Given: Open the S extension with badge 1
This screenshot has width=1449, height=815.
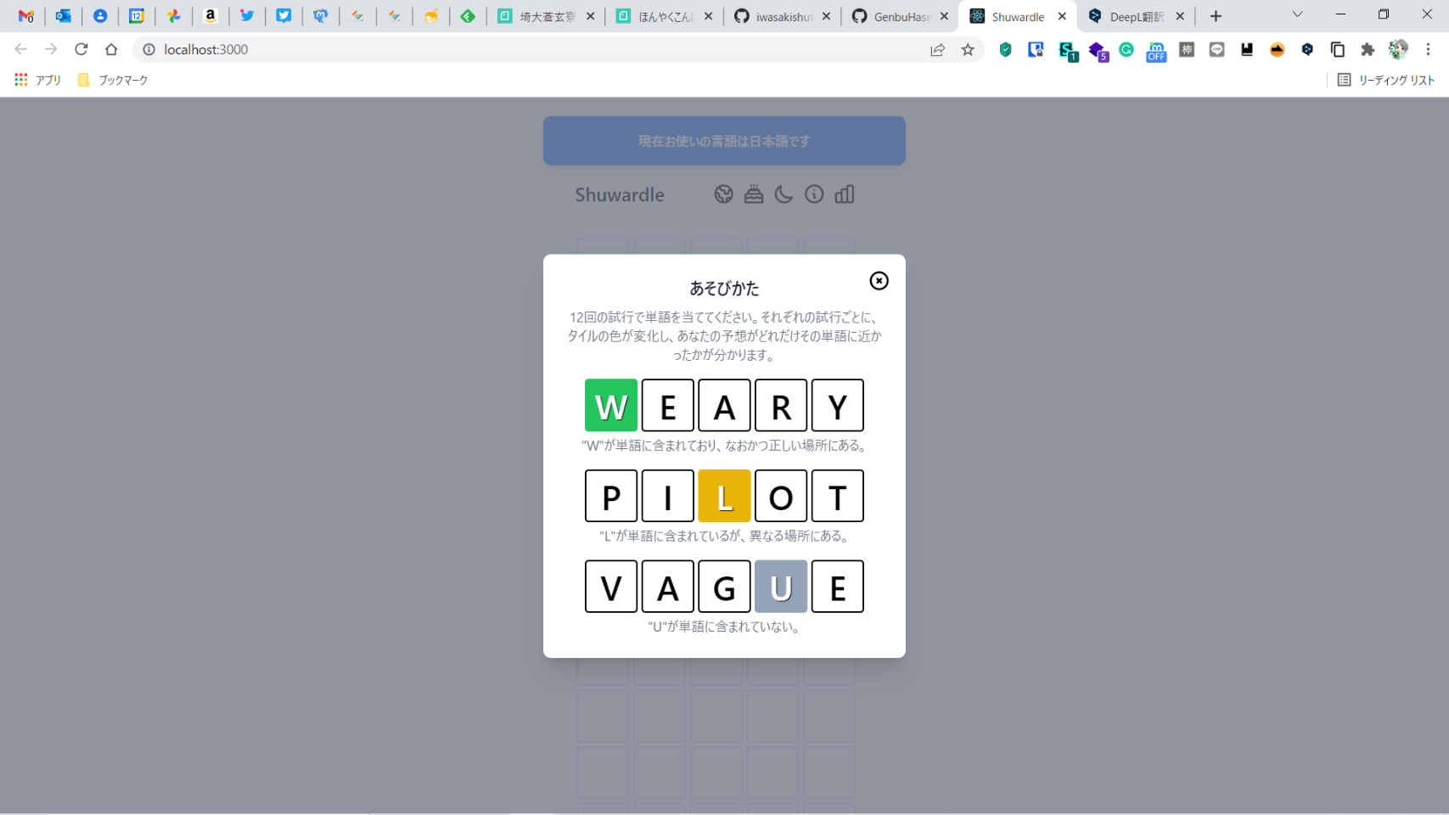Looking at the screenshot, I should (1068, 51).
